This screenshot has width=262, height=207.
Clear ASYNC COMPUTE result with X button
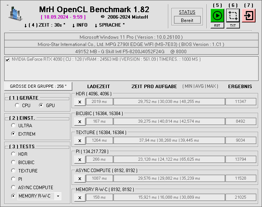pos(80,179)
